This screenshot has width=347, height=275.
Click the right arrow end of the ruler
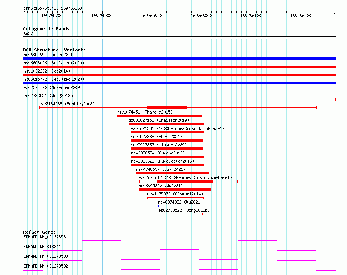pyautogui.click(x=335, y=12)
